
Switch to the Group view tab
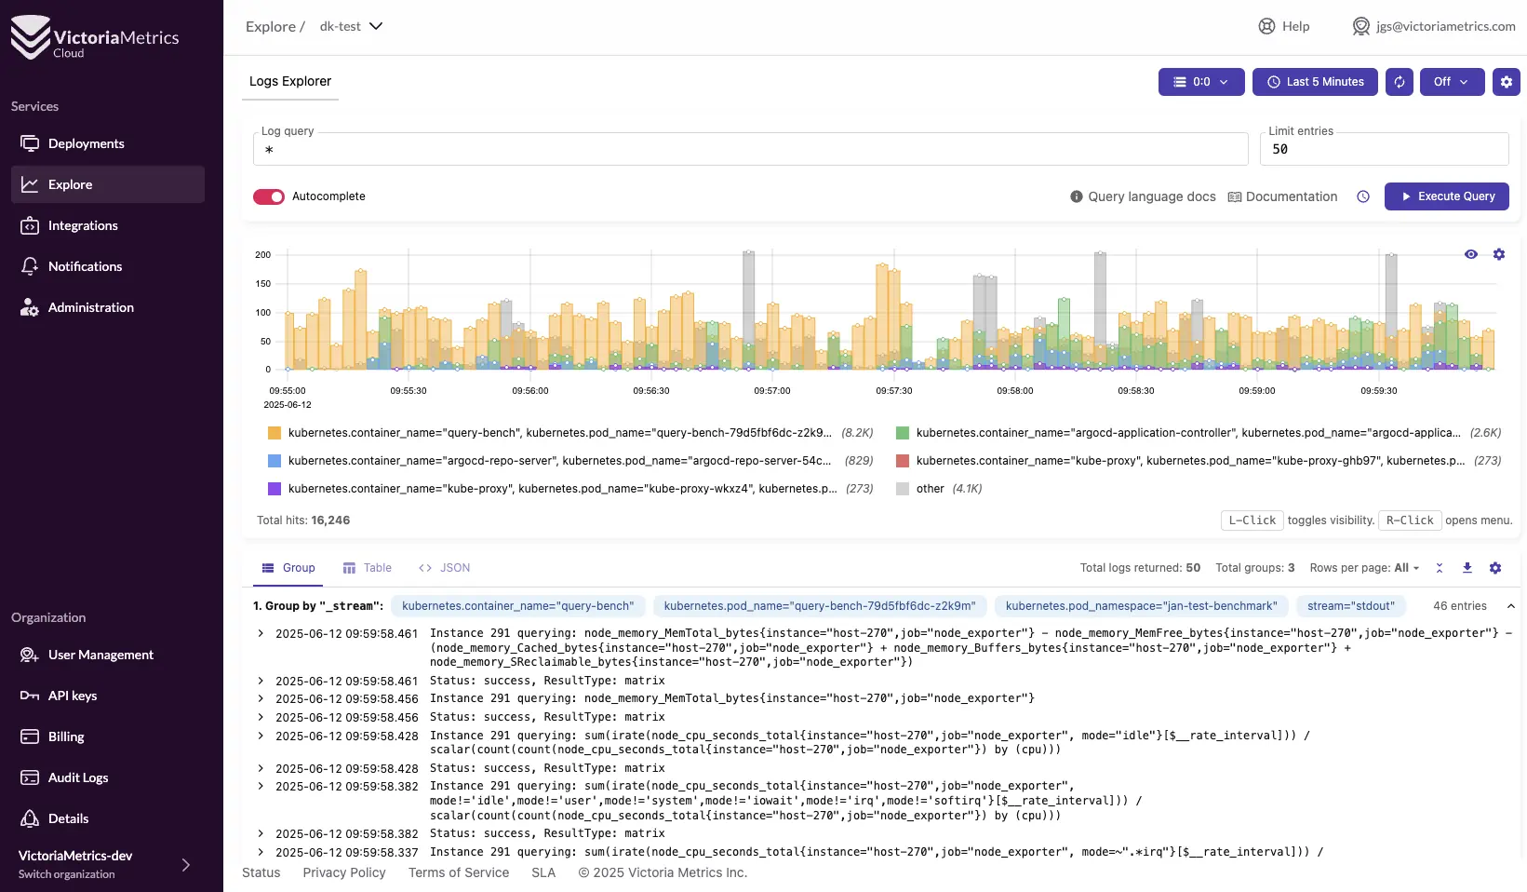[x=288, y=568]
